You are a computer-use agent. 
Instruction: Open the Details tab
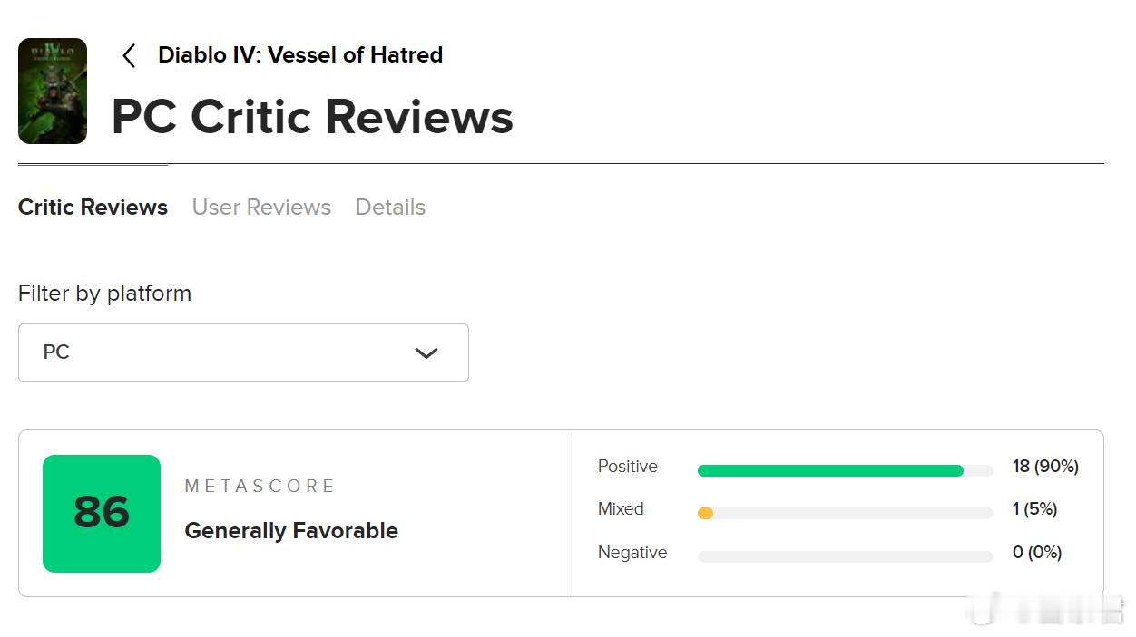click(390, 207)
